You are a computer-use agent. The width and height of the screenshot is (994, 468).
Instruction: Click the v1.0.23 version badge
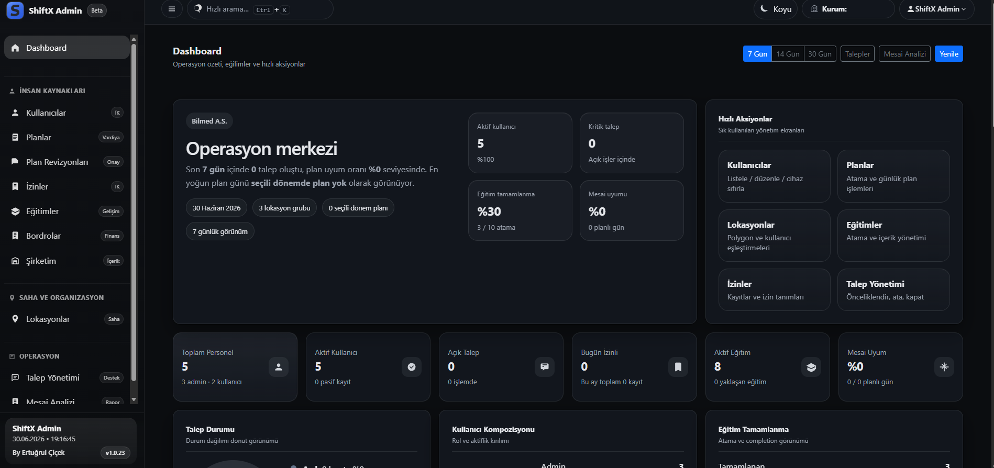click(x=115, y=453)
